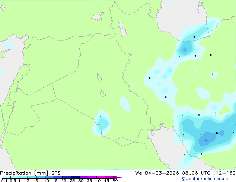Click the legend label '0.1'
This screenshot has height=182, width=236.
(x=4, y=181)
